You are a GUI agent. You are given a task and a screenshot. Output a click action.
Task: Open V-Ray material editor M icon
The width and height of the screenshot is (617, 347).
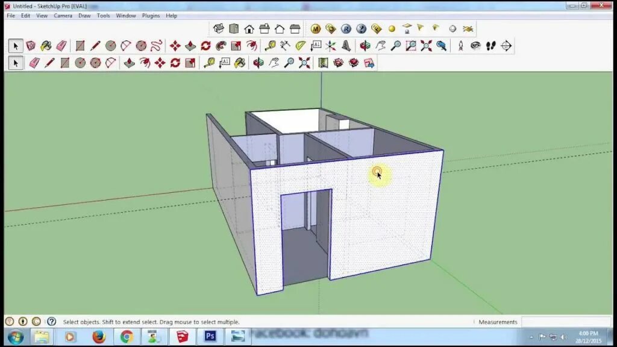(x=315, y=28)
